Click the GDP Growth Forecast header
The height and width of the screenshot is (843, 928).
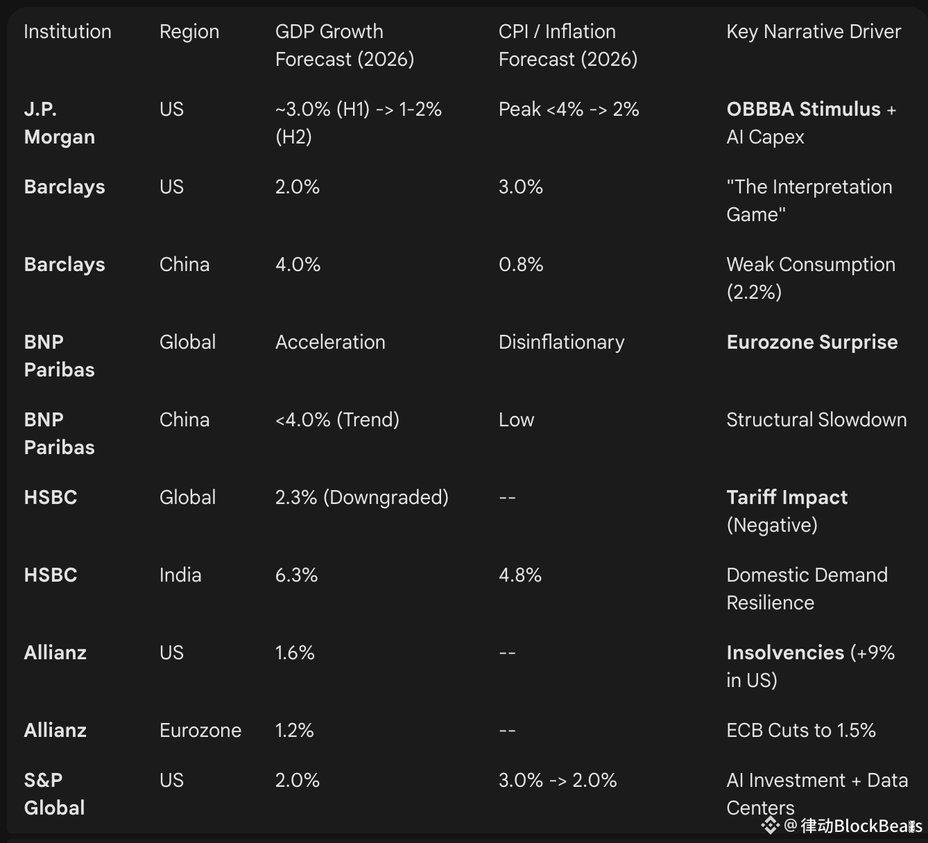click(x=344, y=45)
